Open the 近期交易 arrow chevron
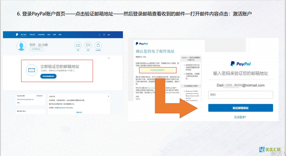 coord(108,96)
